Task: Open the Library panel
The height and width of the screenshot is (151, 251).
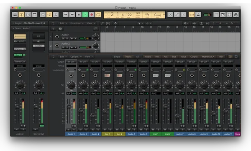Action: (x=15, y=15)
